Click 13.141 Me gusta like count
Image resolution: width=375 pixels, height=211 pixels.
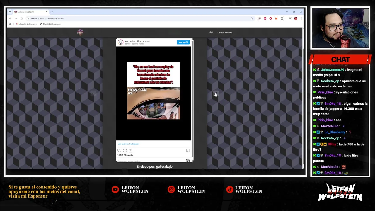coord(125,155)
